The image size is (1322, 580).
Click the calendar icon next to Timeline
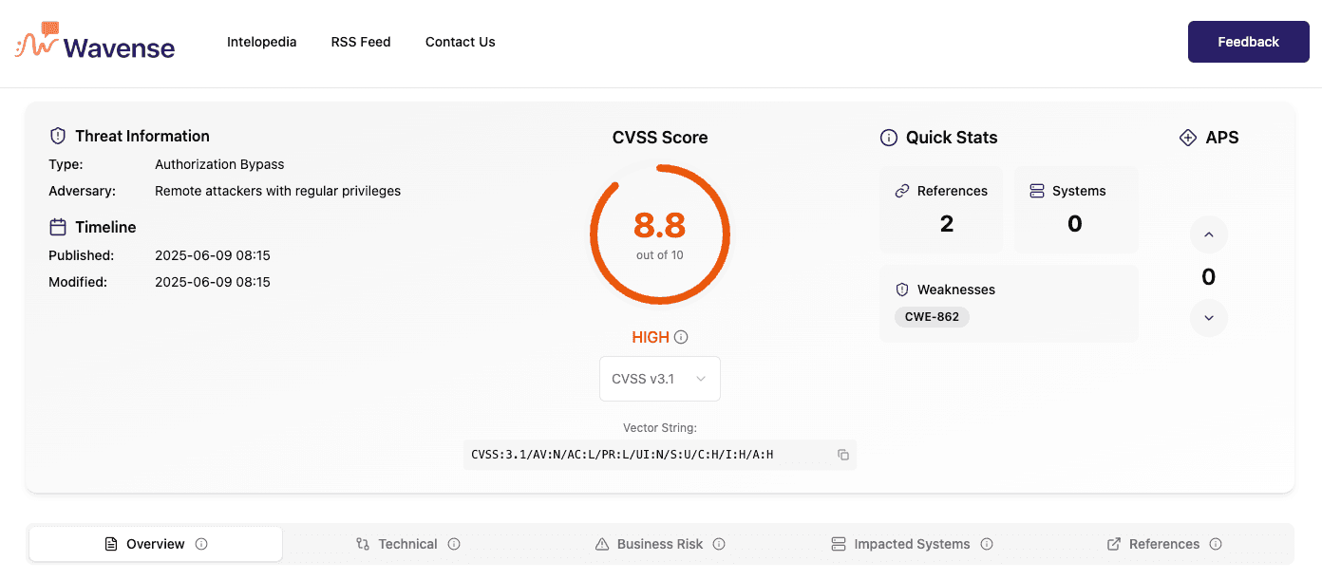(57, 226)
